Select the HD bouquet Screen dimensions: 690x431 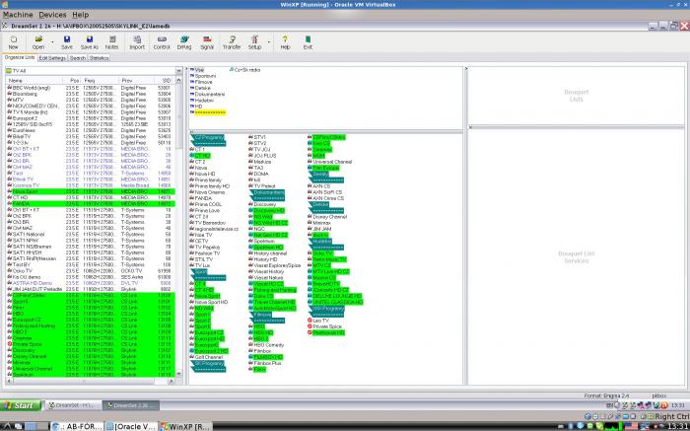pos(196,107)
